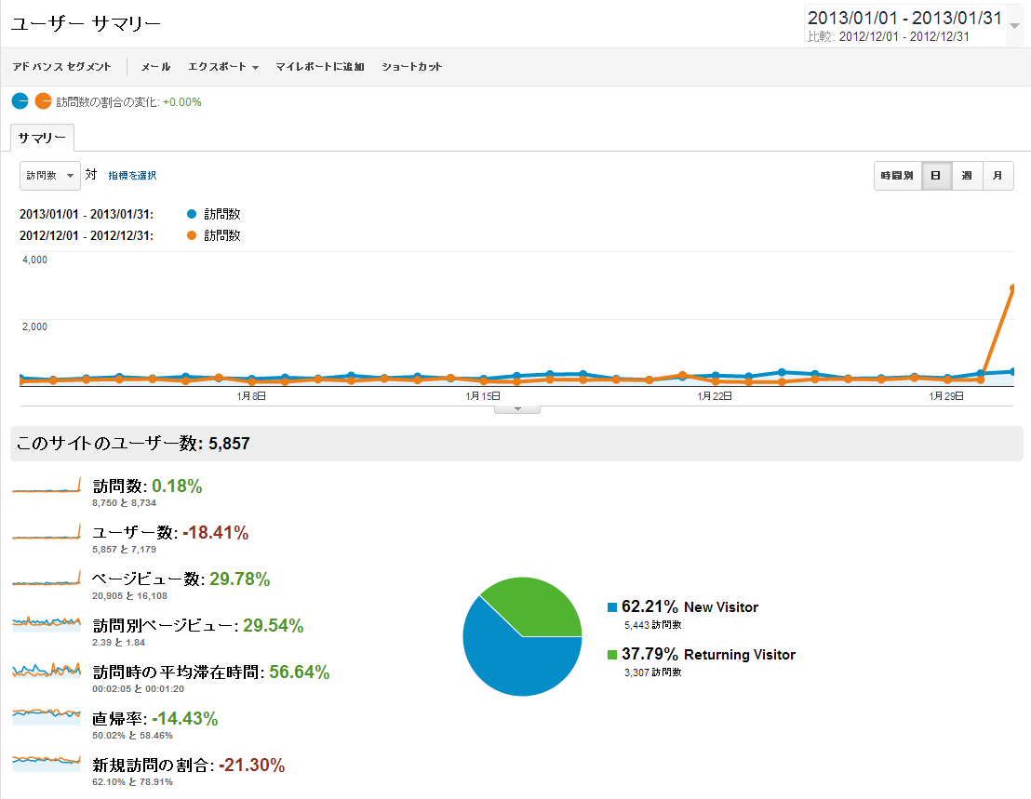Viewport: 1031px width, 799px height.
Task: Switch graph to 週 view
Action: 967,176
